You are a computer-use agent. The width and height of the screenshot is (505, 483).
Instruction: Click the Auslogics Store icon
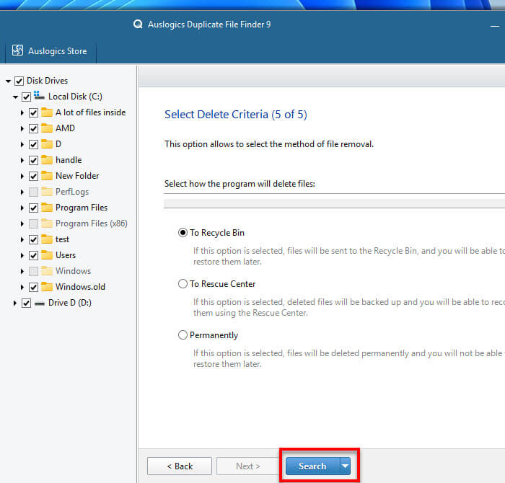[x=18, y=51]
